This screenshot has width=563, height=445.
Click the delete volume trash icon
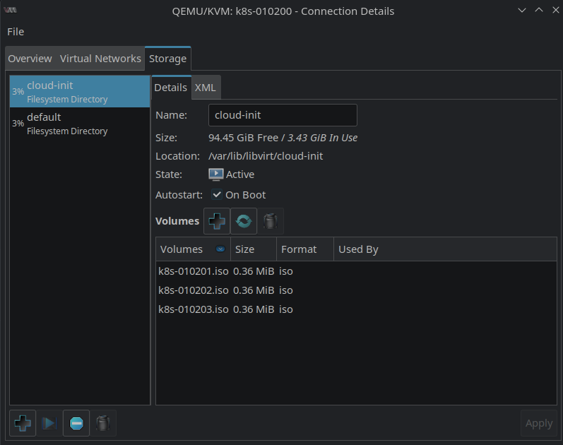point(271,221)
